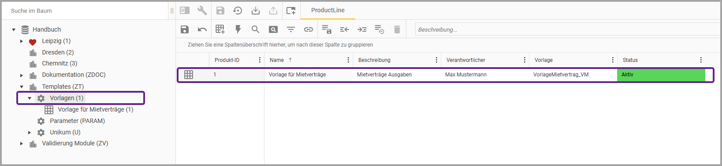Click the tree panel splitter handle
Screen dimensions: 722x166
click(172, 11)
